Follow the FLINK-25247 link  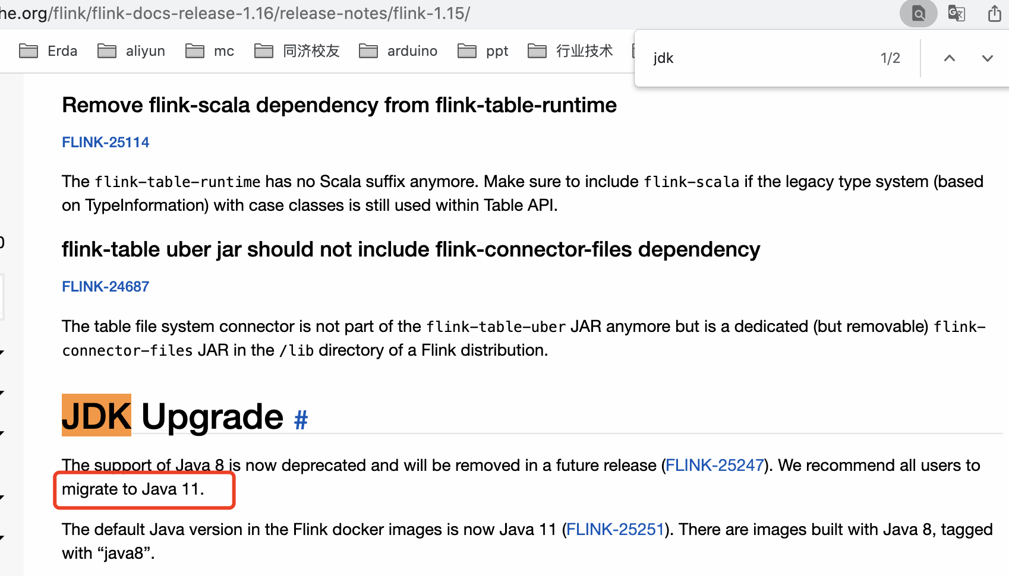click(714, 465)
